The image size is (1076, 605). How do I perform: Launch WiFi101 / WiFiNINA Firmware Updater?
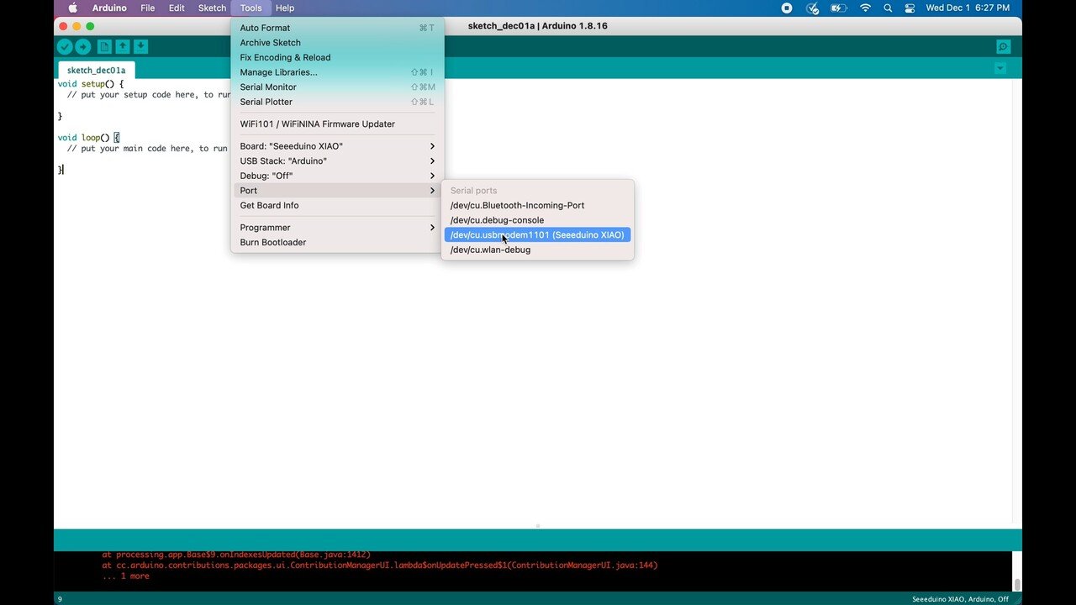(337, 124)
